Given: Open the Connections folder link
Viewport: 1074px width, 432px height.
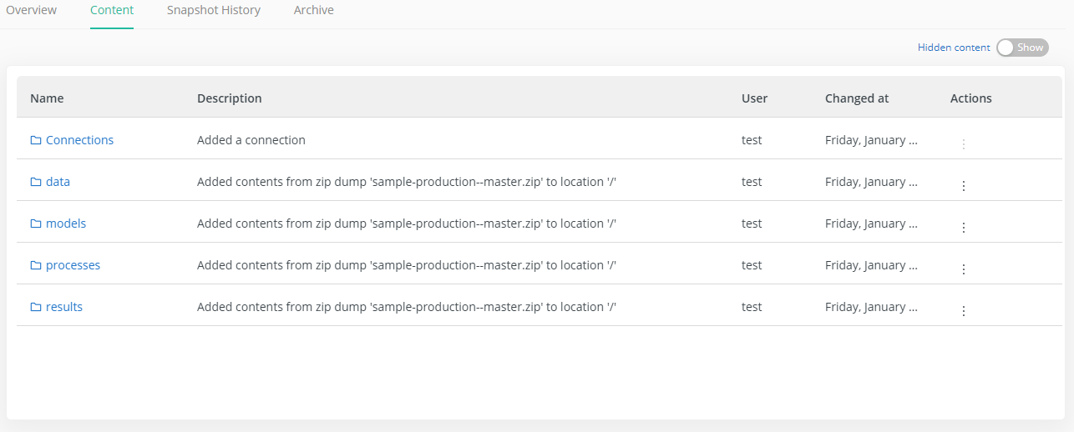Looking at the screenshot, I should tap(79, 140).
